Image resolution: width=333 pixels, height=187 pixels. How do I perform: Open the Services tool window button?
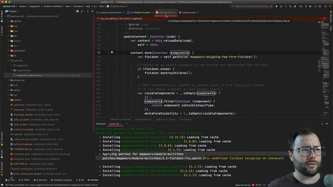[41, 180]
